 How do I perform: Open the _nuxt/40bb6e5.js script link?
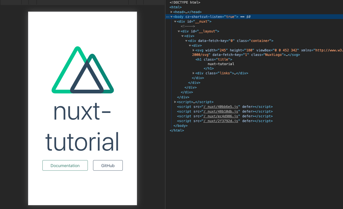(x=221, y=107)
